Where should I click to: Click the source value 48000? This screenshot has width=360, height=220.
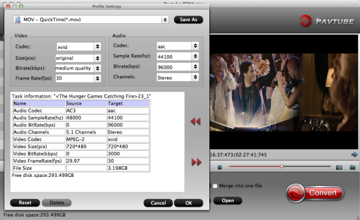point(86,118)
